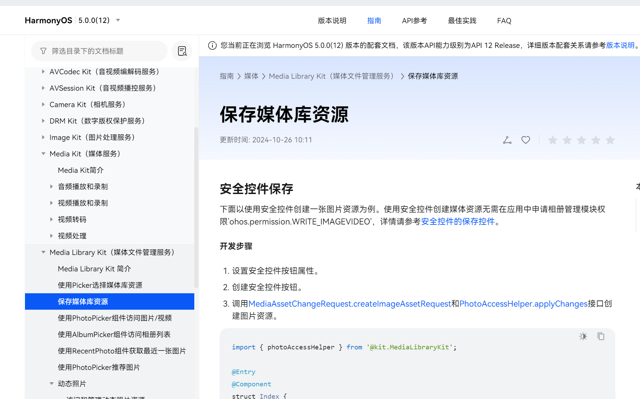
Task: Expand 视频转码 node
Action: click(51, 219)
